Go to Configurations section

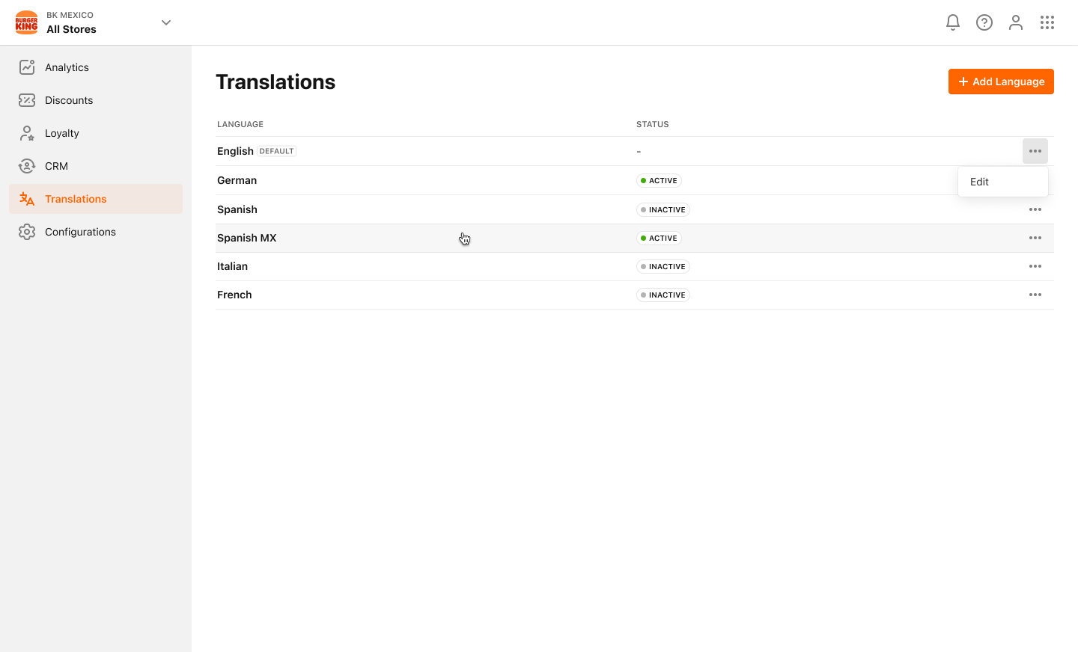[x=96, y=232]
